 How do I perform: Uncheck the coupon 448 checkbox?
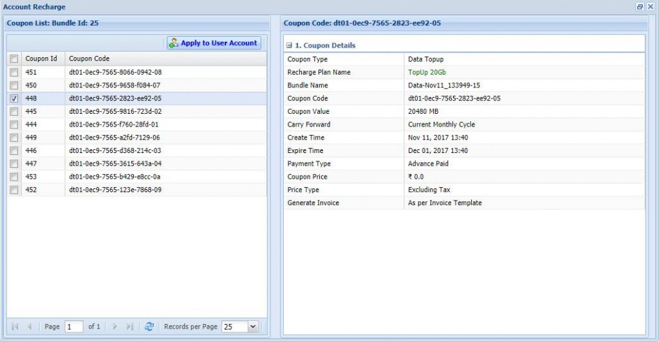[14, 99]
